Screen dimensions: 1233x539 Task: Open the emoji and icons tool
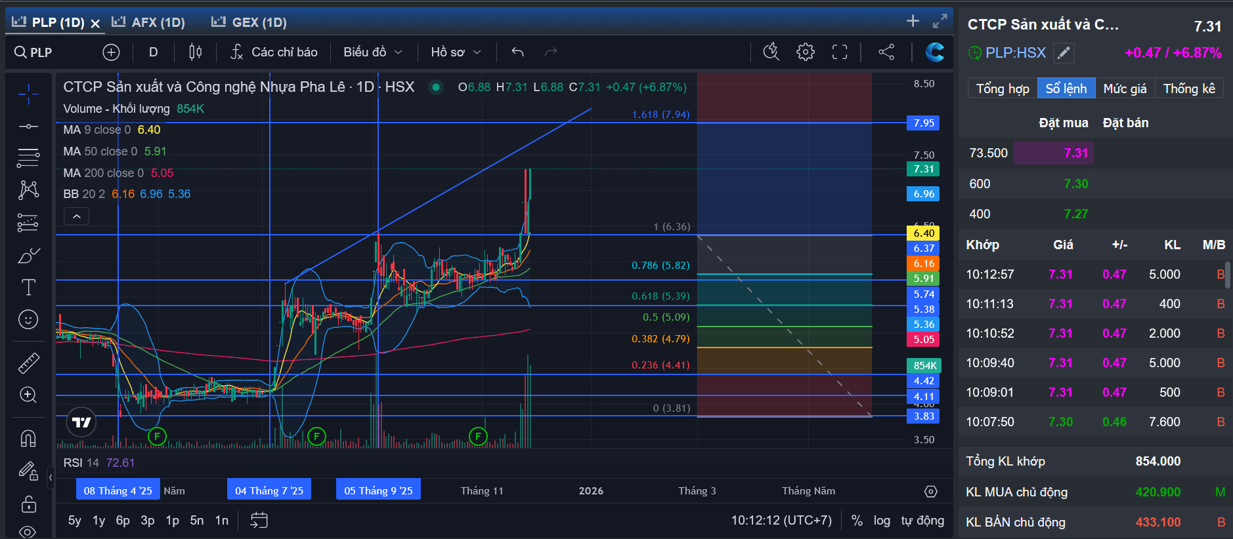pyautogui.click(x=28, y=319)
